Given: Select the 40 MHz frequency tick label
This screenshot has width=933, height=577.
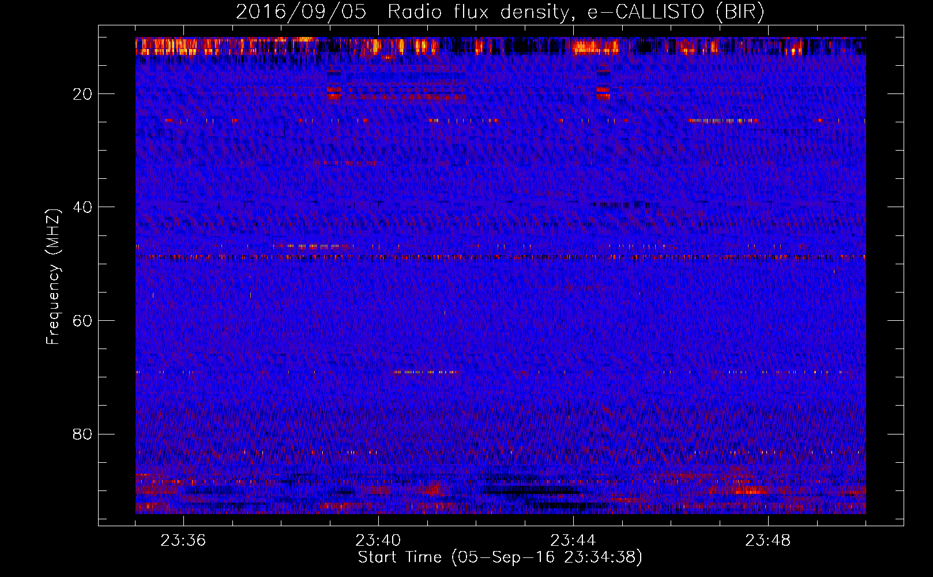Looking at the screenshot, I should 82,207.
